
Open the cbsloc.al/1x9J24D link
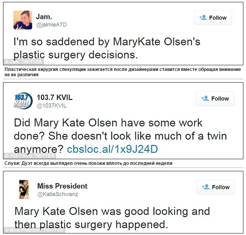tap(112, 149)
